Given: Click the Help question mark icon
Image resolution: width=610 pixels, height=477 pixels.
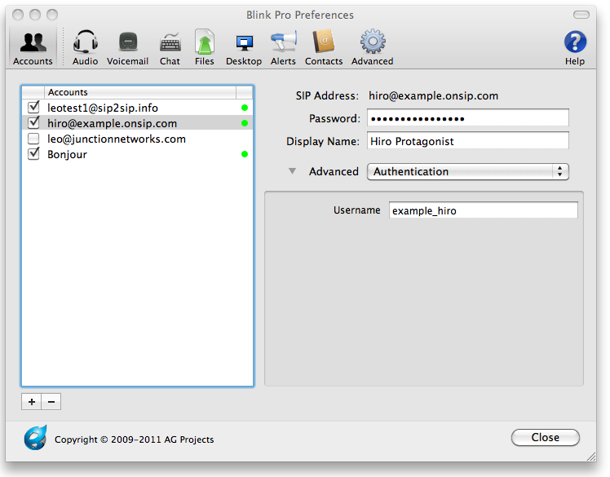Looking at the screenshot, I should tap(575, 42).
